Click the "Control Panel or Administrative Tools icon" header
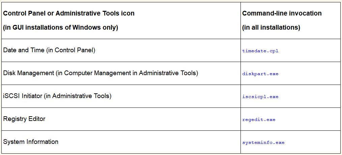Image resolution: width=342 pixels, height=155 pixels. pos(69,13)
